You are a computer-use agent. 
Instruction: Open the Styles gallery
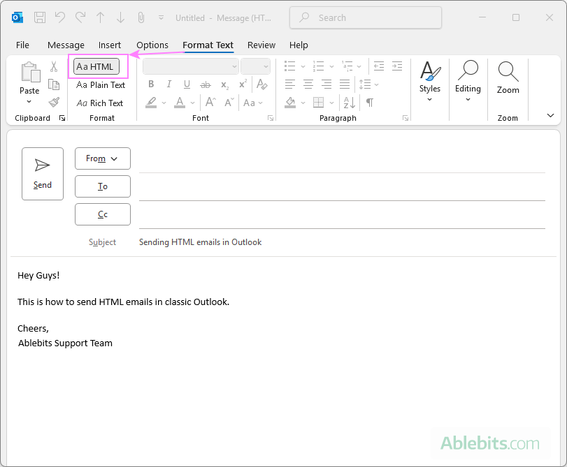click(x=429, y=81)
